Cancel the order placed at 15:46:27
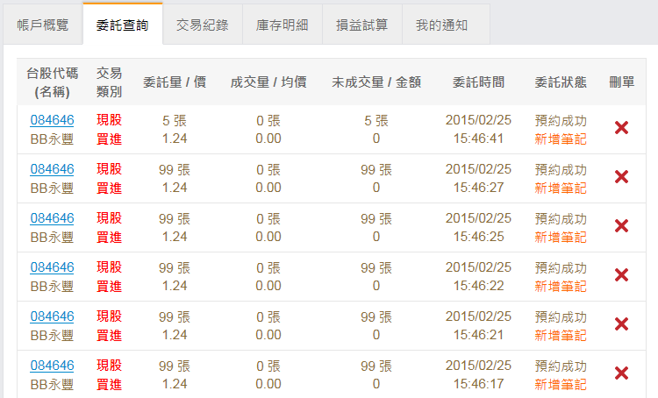 click(x=621, y=177)
